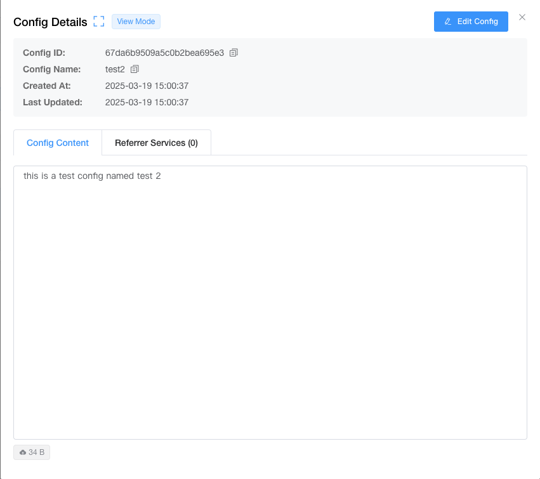Select the Config ID text 67da6b9509a5c0b2bea695e3
This screenshot has width=540, height=479.
click(x=164, y=53)
